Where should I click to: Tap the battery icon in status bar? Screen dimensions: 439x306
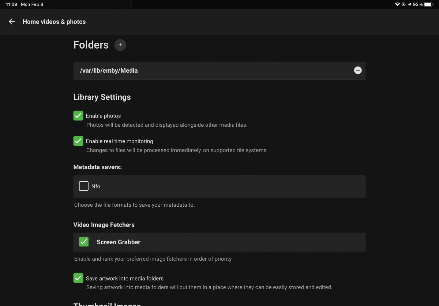(x=428, y=4)
